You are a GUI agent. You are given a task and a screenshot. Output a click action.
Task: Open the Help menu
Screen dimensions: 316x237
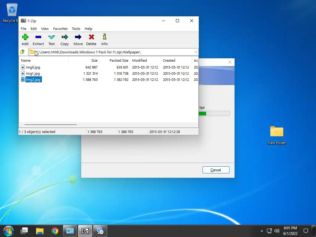tap(88, 29)
